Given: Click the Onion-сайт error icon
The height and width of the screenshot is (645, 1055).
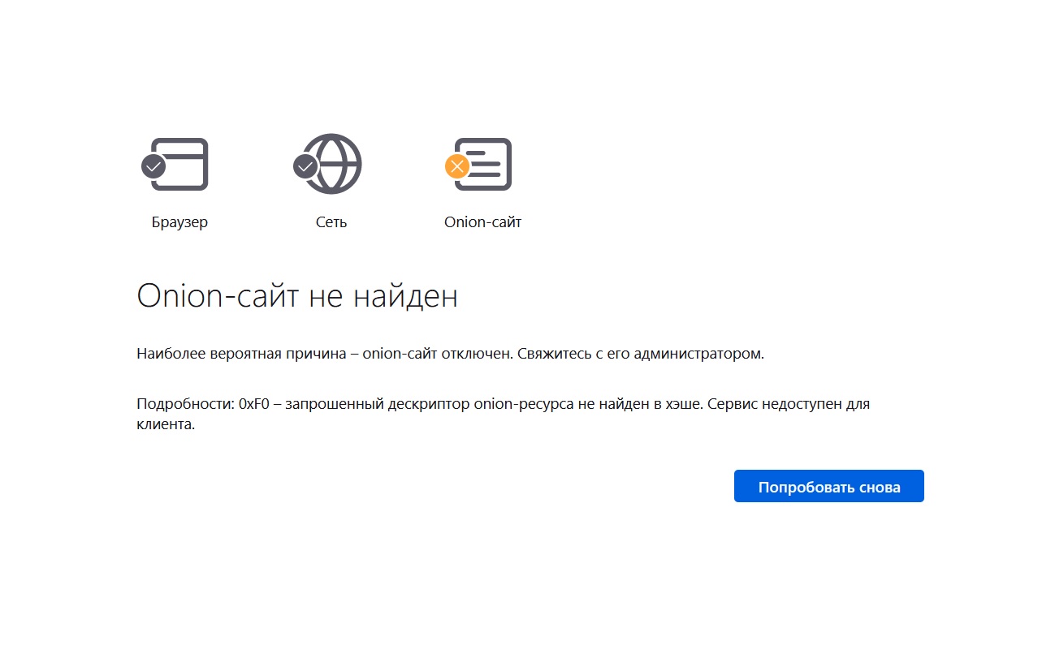Looking at the screenshot, I should point(479,165).
